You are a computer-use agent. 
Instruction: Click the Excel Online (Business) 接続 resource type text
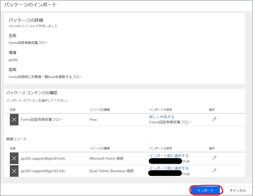[111, 171]
